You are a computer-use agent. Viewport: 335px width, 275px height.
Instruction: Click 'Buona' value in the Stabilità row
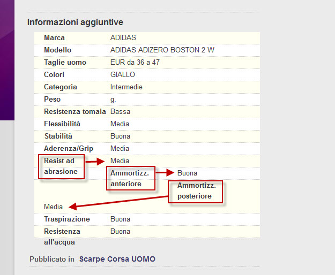(120, 136)
